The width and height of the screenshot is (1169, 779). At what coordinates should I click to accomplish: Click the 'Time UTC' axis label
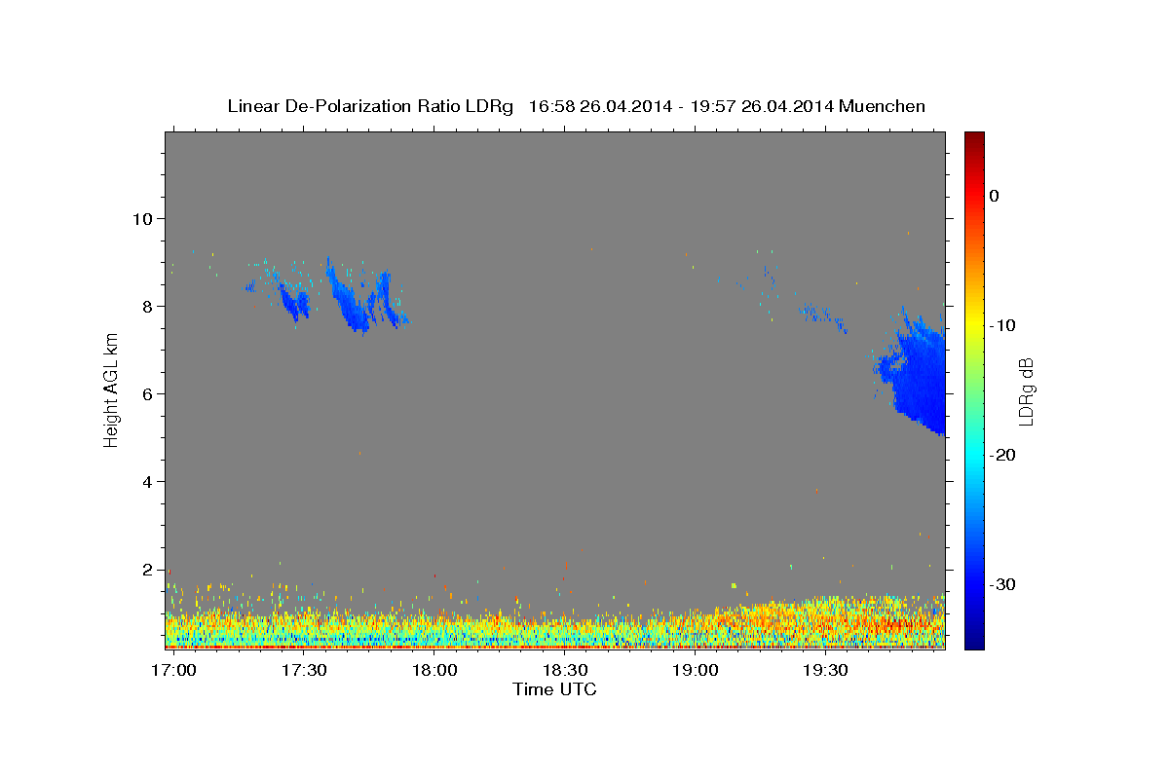[554, 689]
